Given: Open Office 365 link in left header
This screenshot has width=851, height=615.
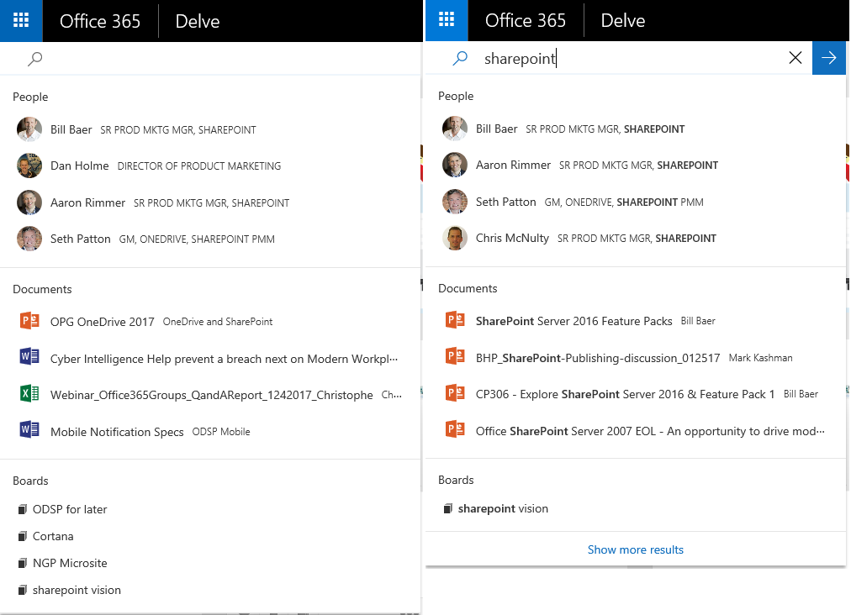Looking at the screenshot, I should click(100, 21).
